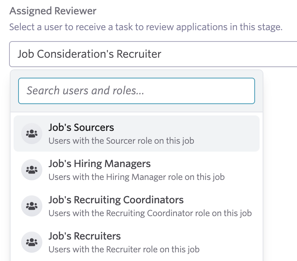Click 'Users with the Sourcer role' description

[x=121, y=141]
